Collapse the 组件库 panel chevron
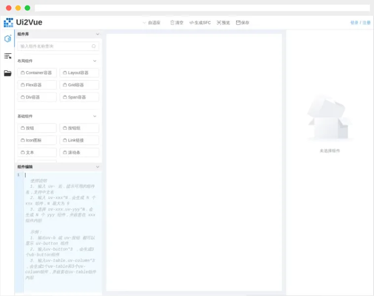 (x=98, y=34)
